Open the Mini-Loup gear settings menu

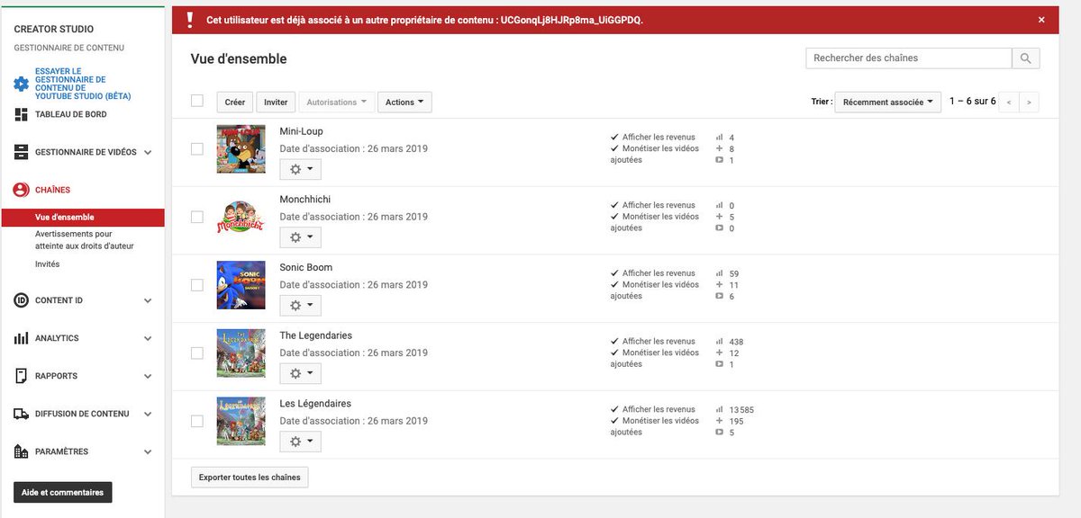click(300, 169)
